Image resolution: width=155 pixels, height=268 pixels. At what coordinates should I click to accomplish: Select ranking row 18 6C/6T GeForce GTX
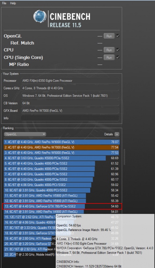(x=30, y=233)
